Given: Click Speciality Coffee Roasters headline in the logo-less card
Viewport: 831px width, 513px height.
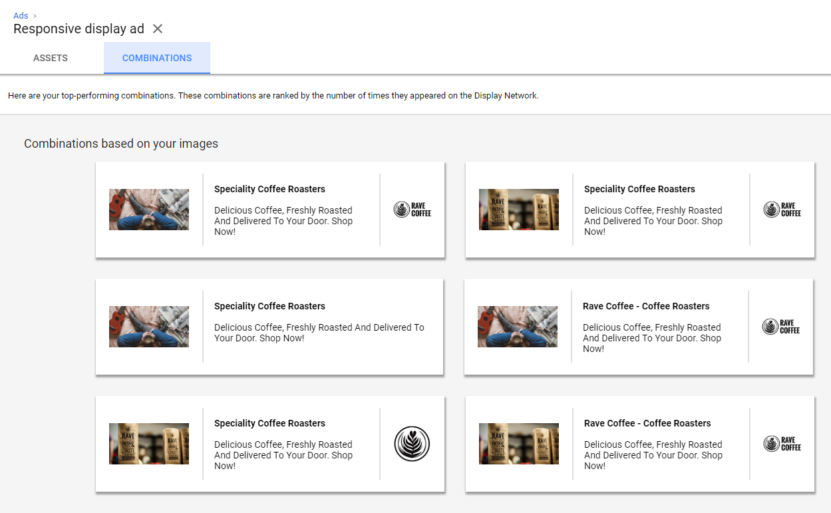Looking at the screenshot, I should 269,306.
